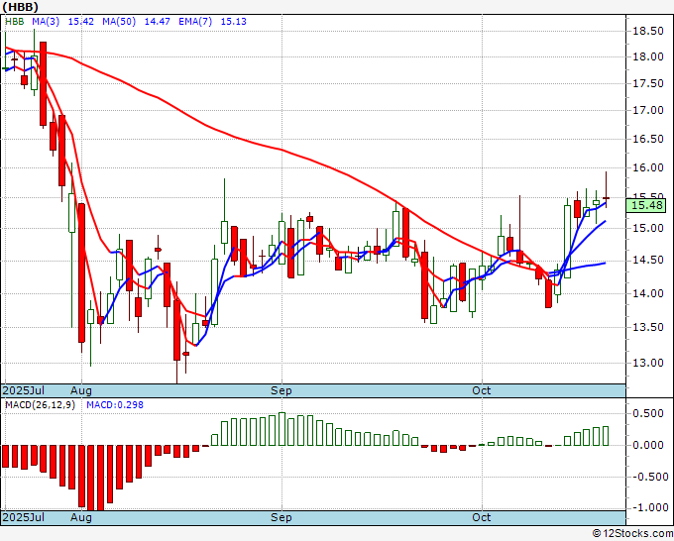674x541 pixels.
Task: Click the EMA(7) value 15.13
Action: pyautogui.click(x=233, y=22)
